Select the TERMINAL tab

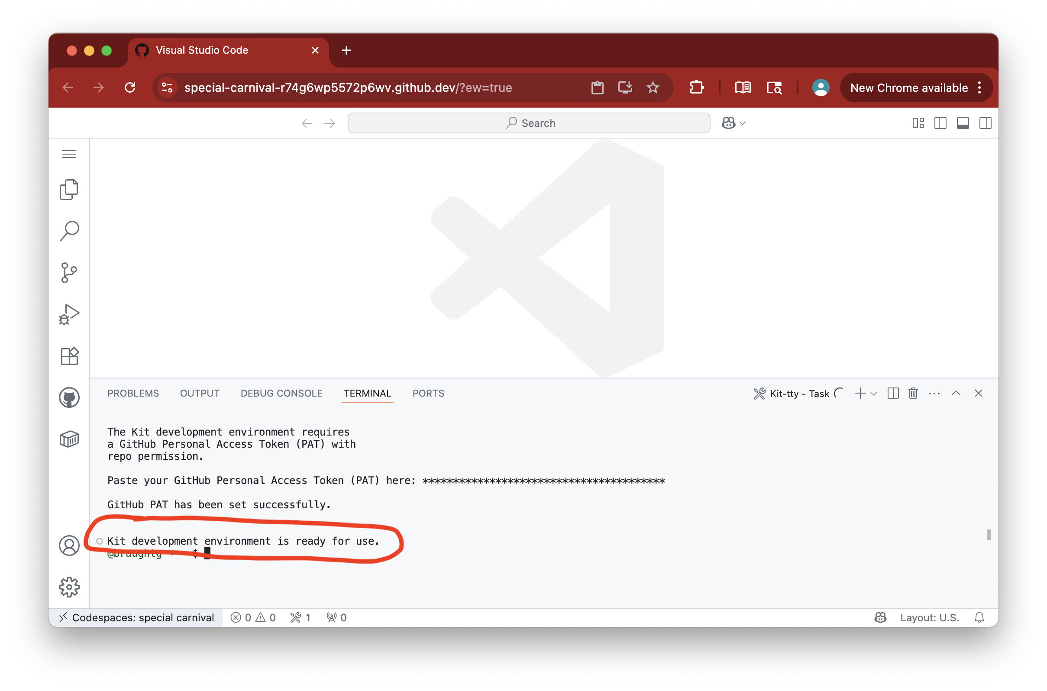click(368, 393)
